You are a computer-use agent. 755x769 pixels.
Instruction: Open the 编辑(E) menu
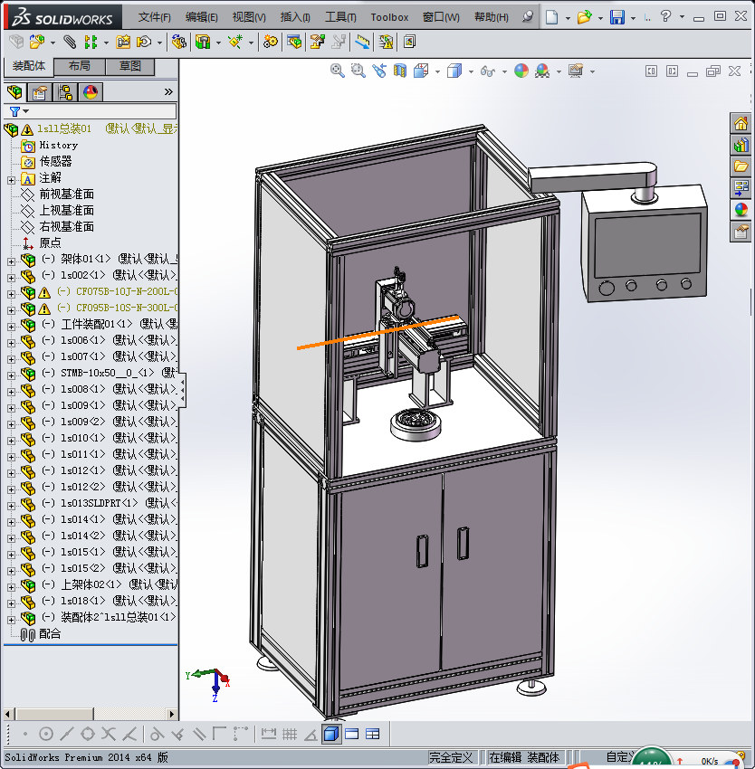pos(201,17)
